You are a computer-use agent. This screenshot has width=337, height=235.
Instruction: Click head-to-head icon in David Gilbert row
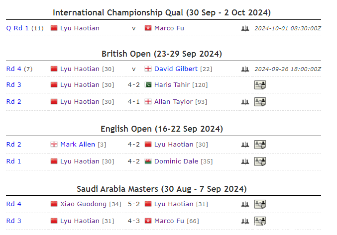coord(244,69)
